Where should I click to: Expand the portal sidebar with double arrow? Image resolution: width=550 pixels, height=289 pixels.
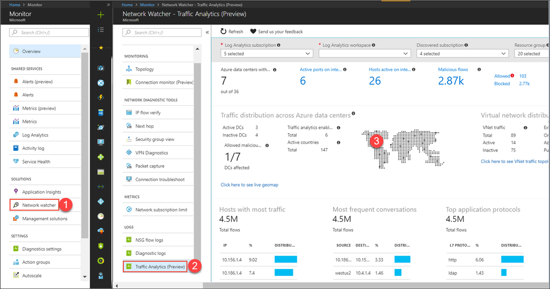[108, 4]
